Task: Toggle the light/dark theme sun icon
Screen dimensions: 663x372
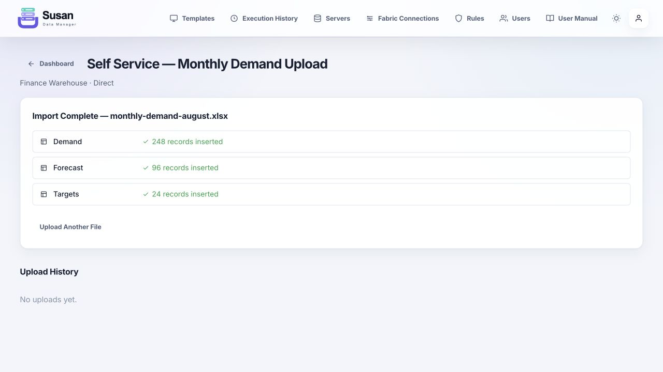Action: pos(616,18)
